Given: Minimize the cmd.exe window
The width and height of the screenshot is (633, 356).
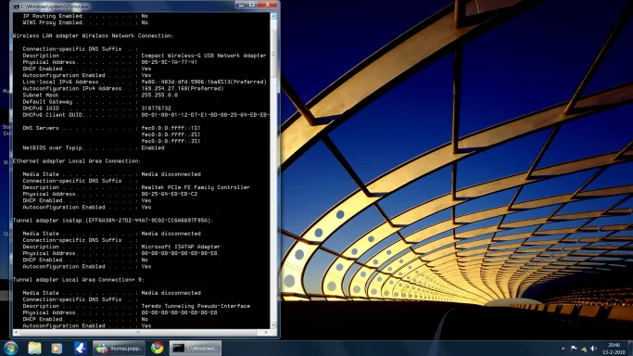Looking at the screenshot, I should point(241,5).
